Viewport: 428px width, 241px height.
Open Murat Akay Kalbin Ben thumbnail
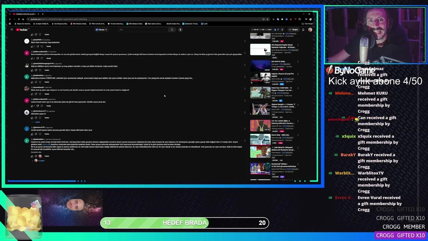coord(260,140)
